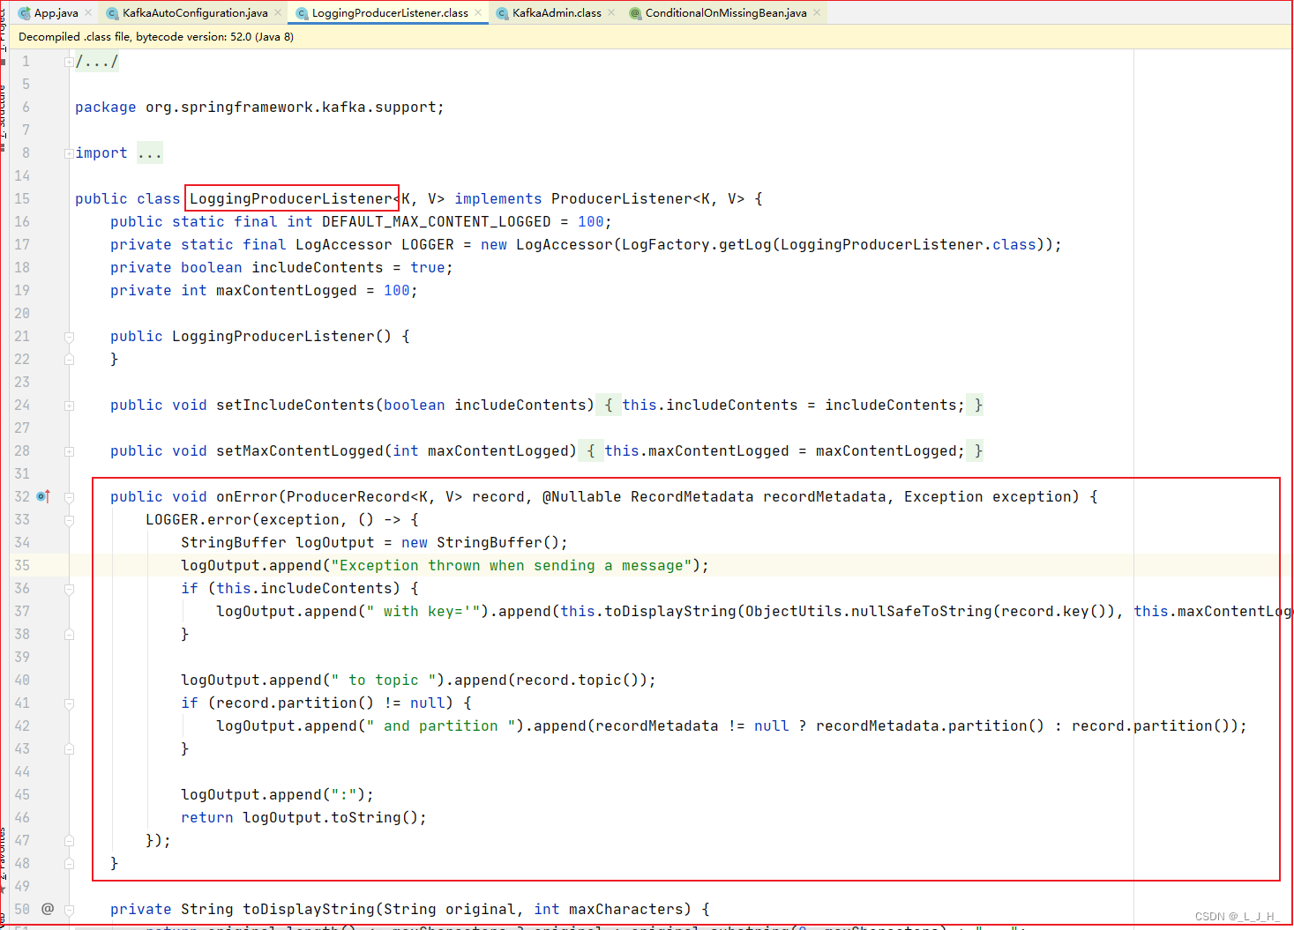
Task: Click the @ gutter icon on line 50
Action: coord(48,908)
